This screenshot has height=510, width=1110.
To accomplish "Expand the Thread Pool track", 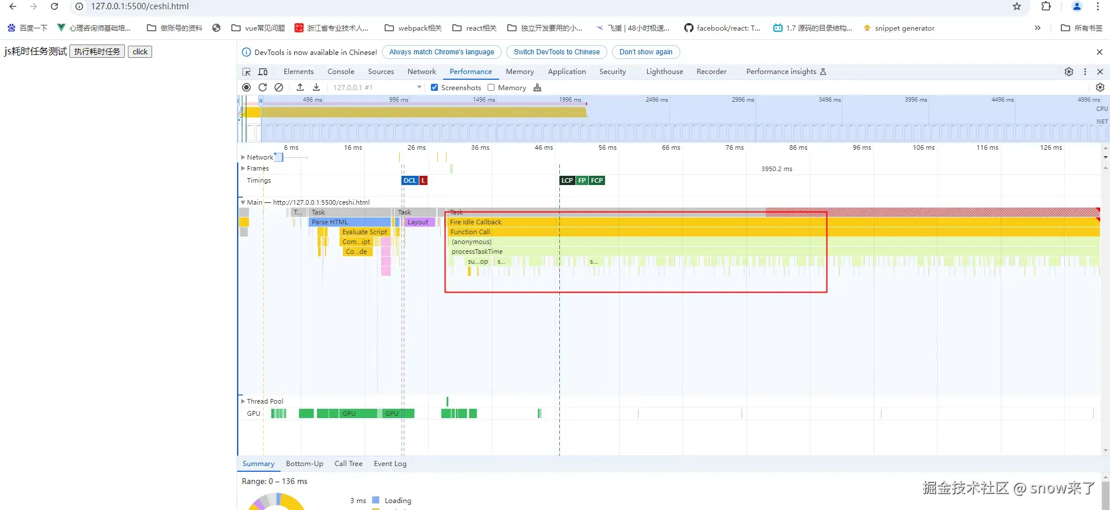I will coord(243,401).
